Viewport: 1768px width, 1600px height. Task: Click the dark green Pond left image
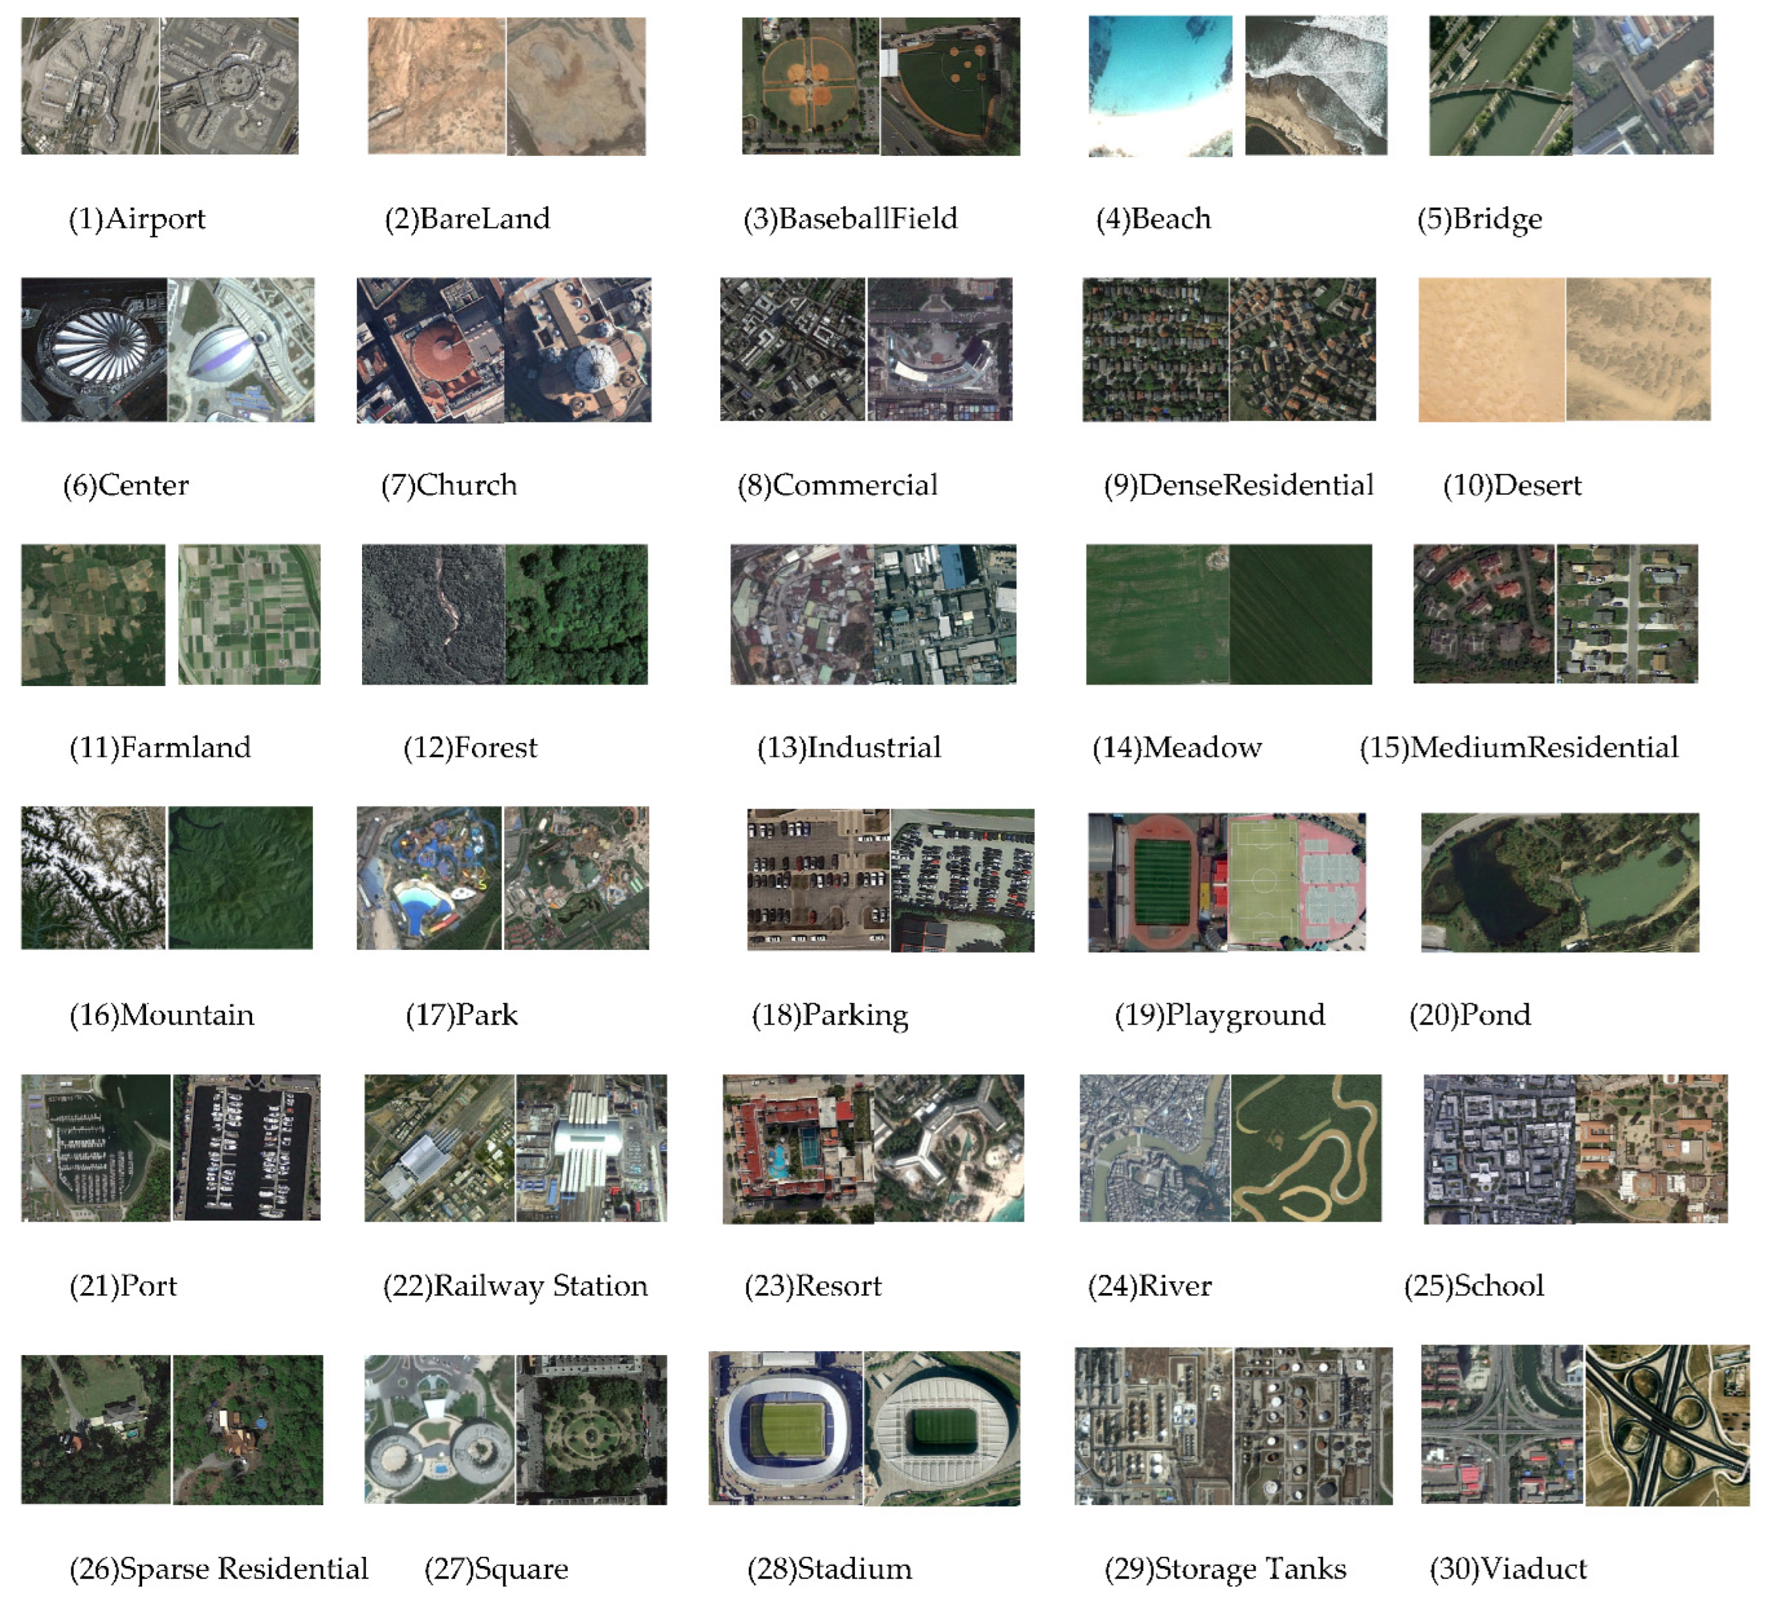click(x=1489, y=882)
